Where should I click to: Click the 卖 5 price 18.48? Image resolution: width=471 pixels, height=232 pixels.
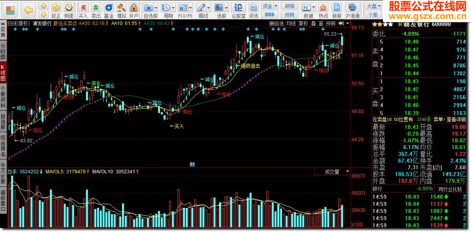[x=411, y=42]
